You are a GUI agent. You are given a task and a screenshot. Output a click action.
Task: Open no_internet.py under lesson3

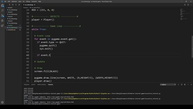13,19
